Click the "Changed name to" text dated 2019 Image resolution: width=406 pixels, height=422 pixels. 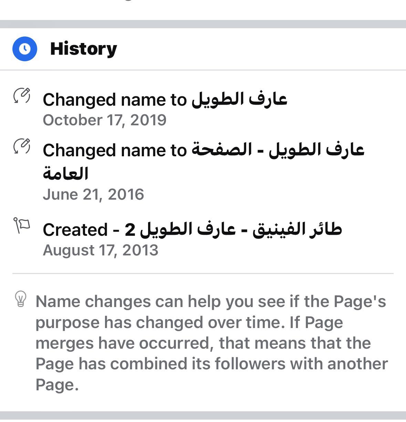[x=114, y=100]
